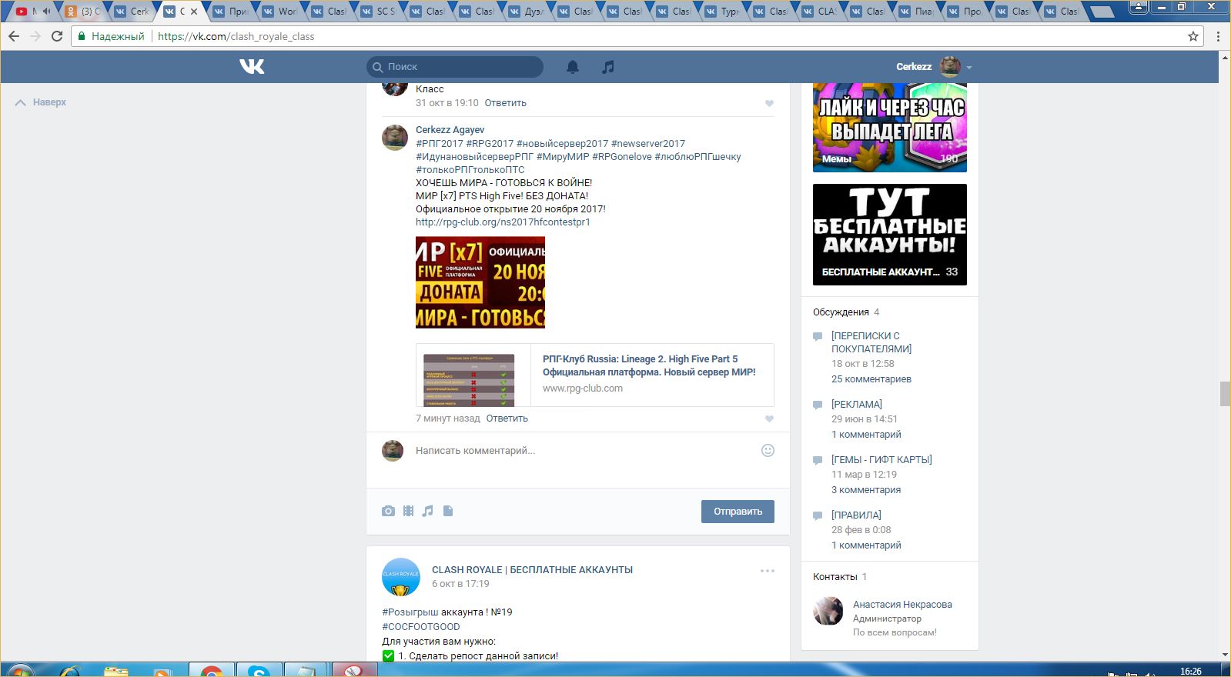
Task: Switch to the Odnoklassniki '(3) C' tab
Action: 82,12
